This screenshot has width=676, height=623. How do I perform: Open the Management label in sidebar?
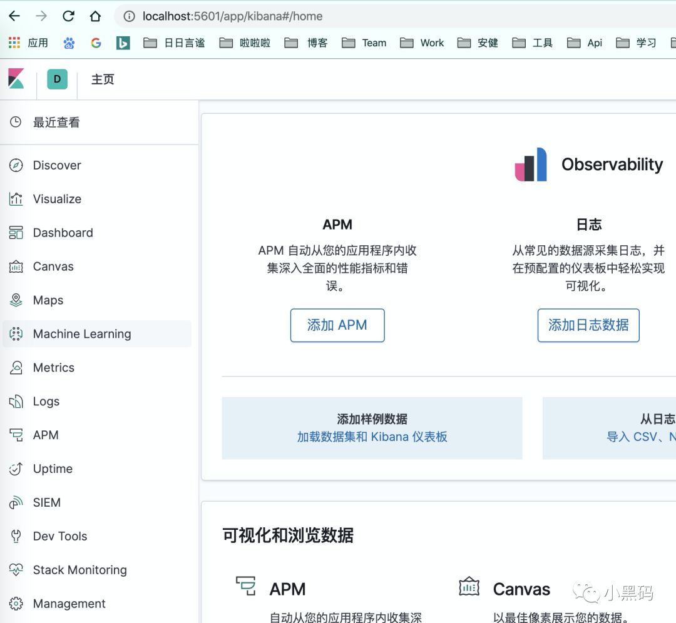(69, 604)
